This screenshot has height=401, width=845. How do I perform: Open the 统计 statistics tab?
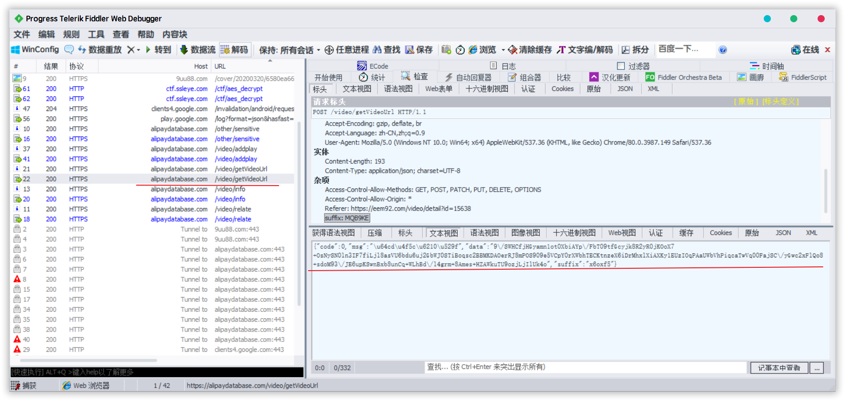coord(372,77)
